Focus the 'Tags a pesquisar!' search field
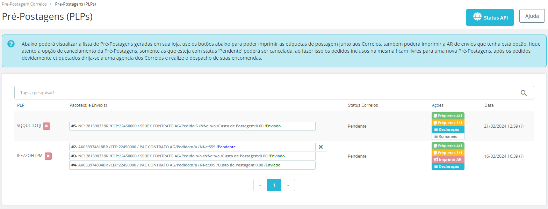Viewport: 548px width, 209px height. [x=264, y=93]
